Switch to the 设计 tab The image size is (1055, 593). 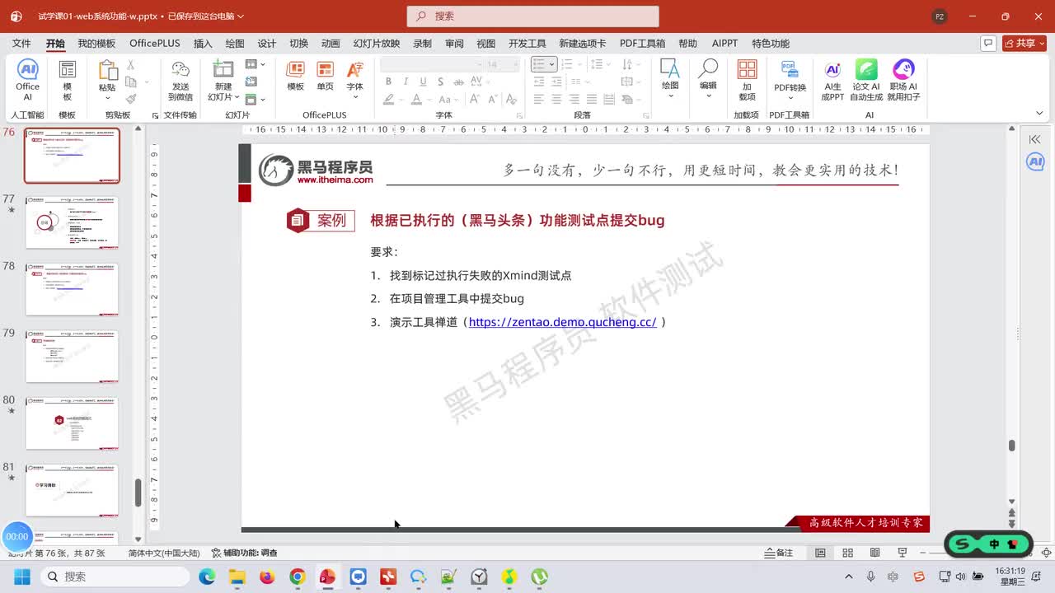[267, 44]
